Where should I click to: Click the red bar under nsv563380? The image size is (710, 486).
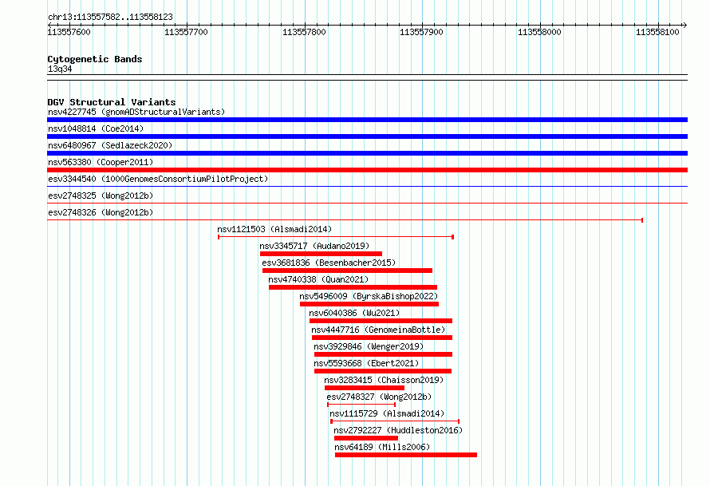tap(367, 170)
